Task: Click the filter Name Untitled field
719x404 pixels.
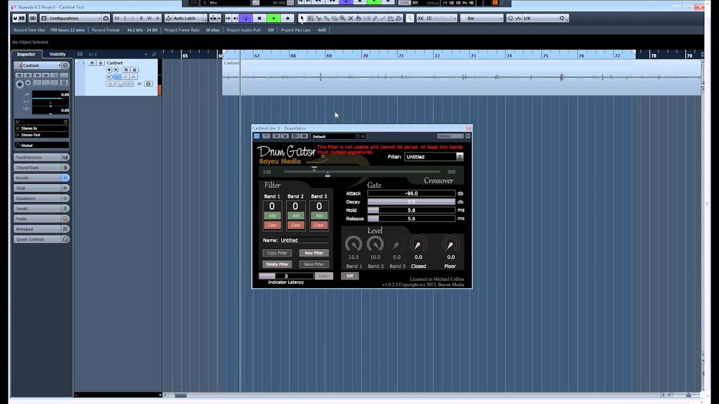Action: coord(304,240)
